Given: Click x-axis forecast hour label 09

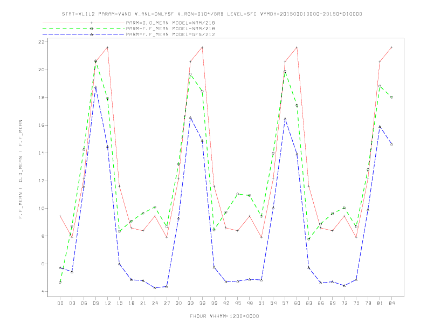Looking at the screenshot, I should click(x=95, y=303).
